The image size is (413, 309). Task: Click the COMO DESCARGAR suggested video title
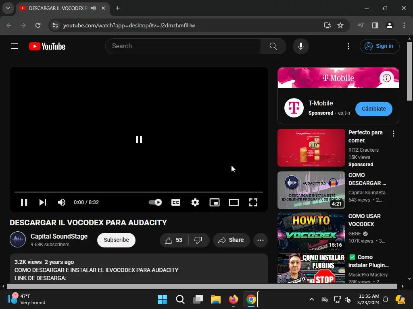coord(367,179)
